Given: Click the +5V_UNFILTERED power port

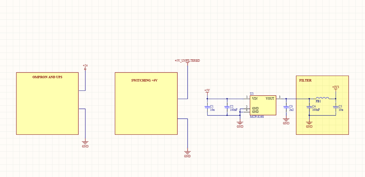Looking at the screenshot, I should tap(187, 61).
